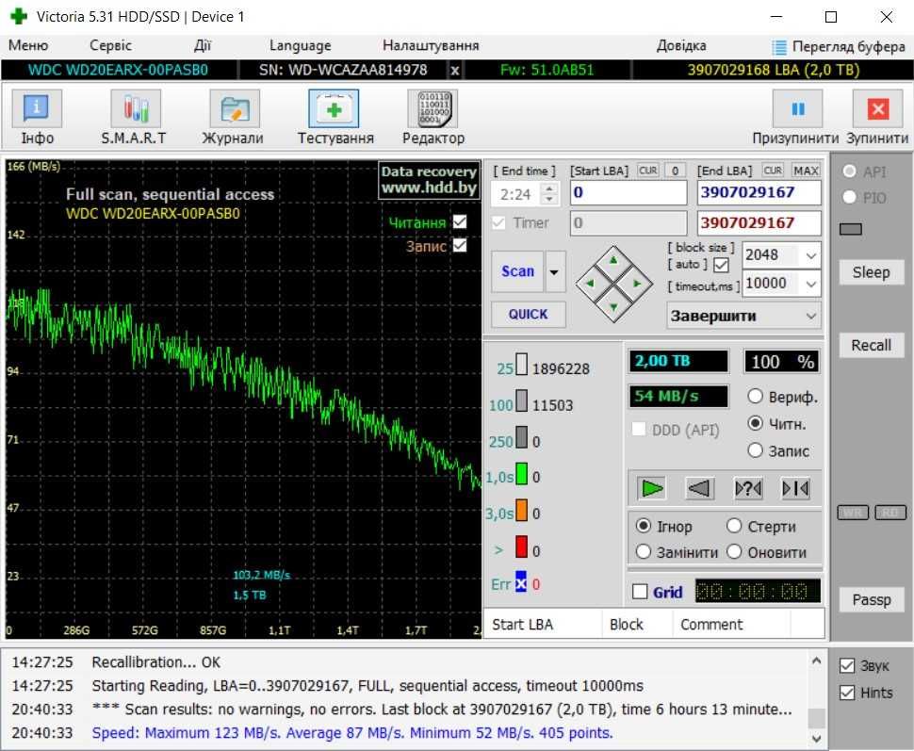Click the CUR button for End LBA
The width and height of the screenshot is (914, 751).
[773, 171]
